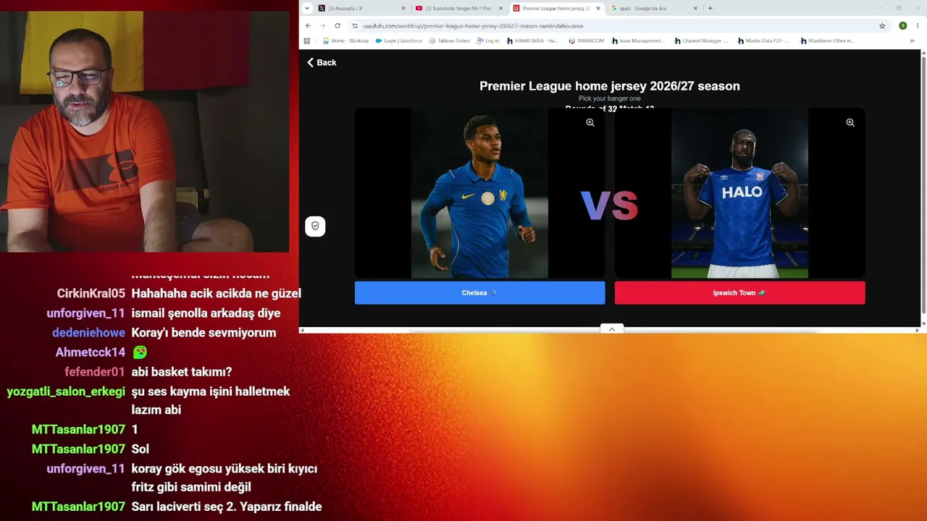Screen dimensions: 927x521
Task: Open the Channel Manager bookmark
Action: (701, 41)
